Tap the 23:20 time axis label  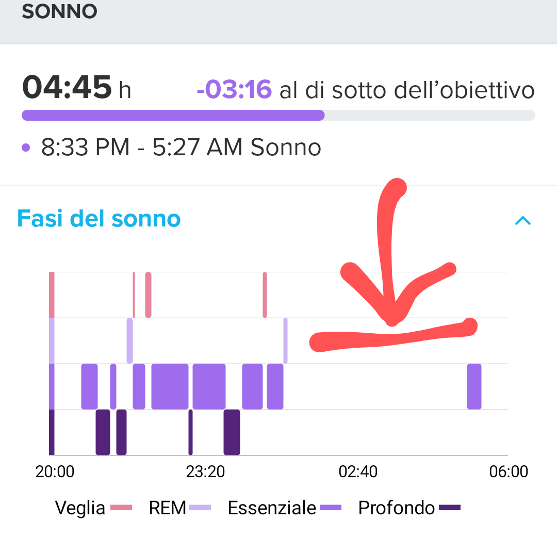point(205,472)
